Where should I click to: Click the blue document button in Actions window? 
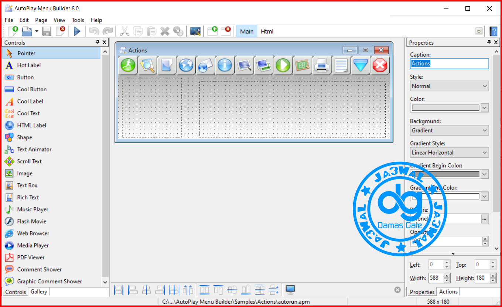pos(167,65)
